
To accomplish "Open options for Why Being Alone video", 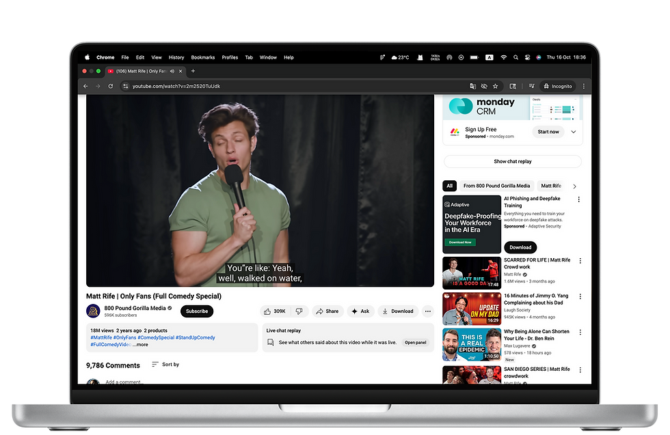I will point(580,332).
